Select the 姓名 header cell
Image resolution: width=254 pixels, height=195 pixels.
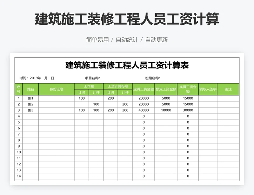[x=30, y=89]
